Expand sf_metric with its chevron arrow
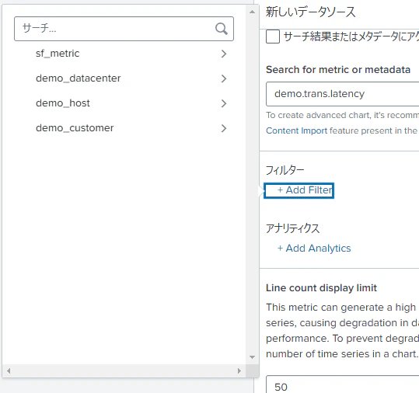Image resolution: width=419 pixels, height=393 pixels. [224, 54]
